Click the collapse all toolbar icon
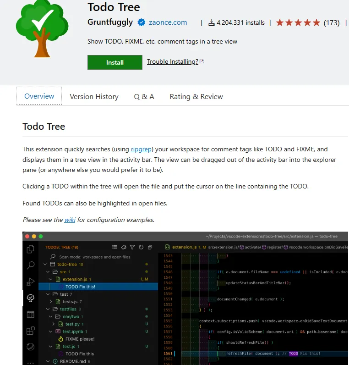This screenshot has width=349, height=365. (150, 247)
